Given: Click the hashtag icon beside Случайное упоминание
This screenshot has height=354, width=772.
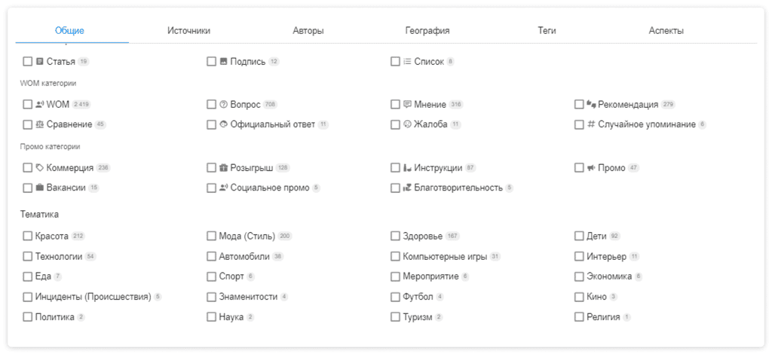Looking at the screenshot, I should (x=591, y=124).
